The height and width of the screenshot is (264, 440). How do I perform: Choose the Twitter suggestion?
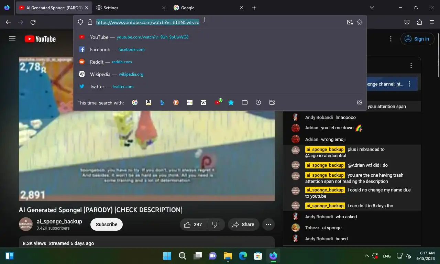[220, 87]
